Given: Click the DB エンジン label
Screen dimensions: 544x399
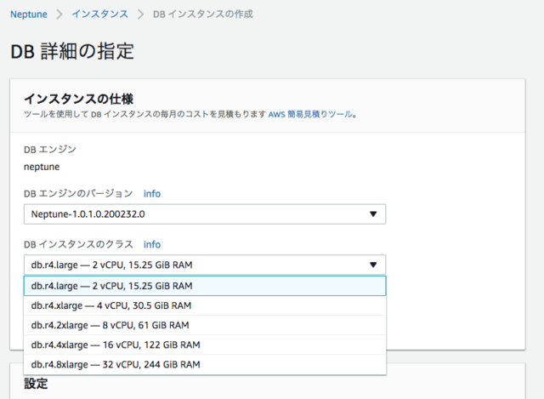Looking at the screenshot, I should point(50,150).
